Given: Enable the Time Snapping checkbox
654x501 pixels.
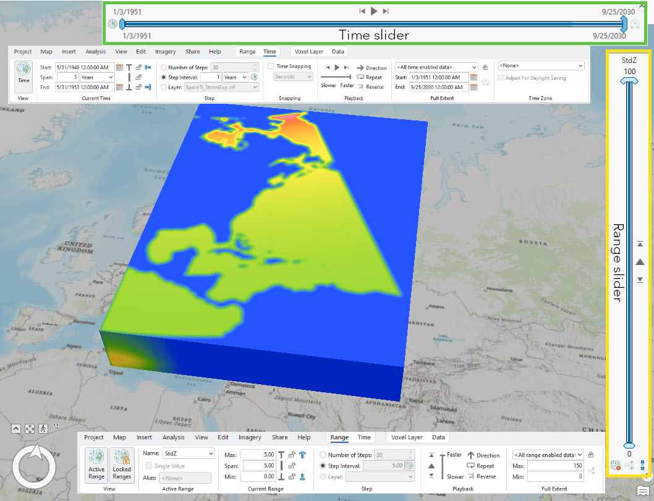Looking at the screenshot, I should pyautogui.click(x=271, y=66).
